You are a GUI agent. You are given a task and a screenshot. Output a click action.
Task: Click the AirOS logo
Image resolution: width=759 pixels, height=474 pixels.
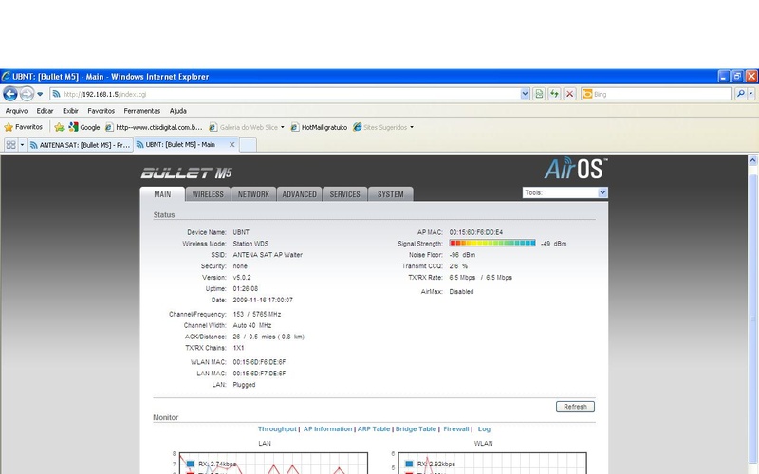[x=576, y=169]
